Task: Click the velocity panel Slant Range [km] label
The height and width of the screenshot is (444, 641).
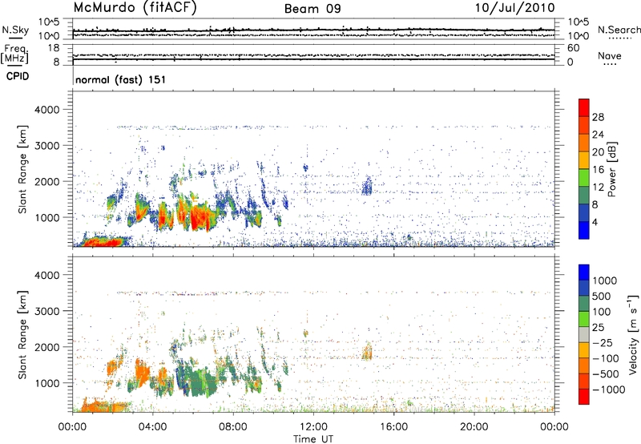Action: point(22,335)
